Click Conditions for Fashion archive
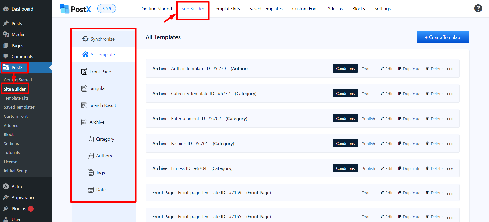489x222 pixels. pyautogui.click(x=345, y=143)
